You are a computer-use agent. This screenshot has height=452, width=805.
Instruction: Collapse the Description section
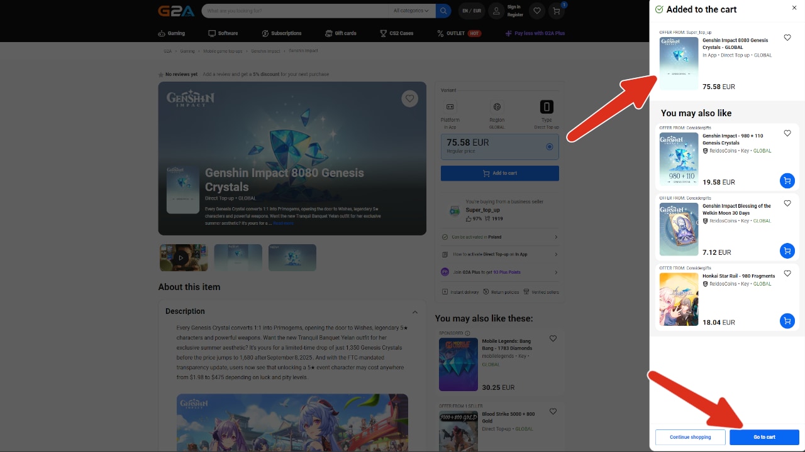tap(415, 312)
